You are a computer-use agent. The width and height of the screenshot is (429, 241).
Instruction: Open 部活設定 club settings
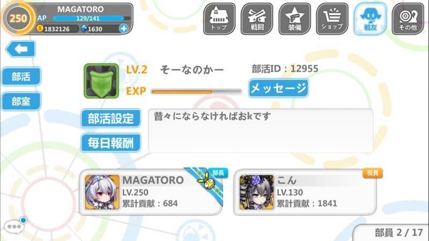111,118
